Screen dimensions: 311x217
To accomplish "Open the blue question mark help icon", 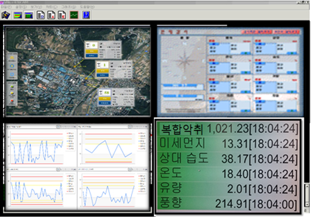I will [x=86, y=15].
